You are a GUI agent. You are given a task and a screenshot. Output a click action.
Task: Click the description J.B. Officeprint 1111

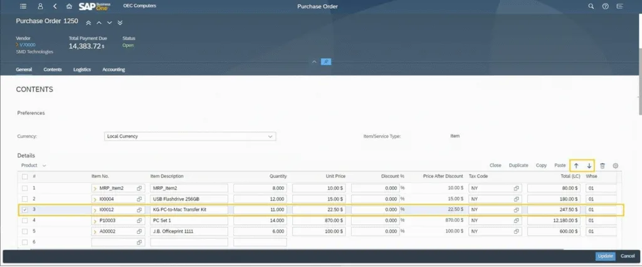189,231
